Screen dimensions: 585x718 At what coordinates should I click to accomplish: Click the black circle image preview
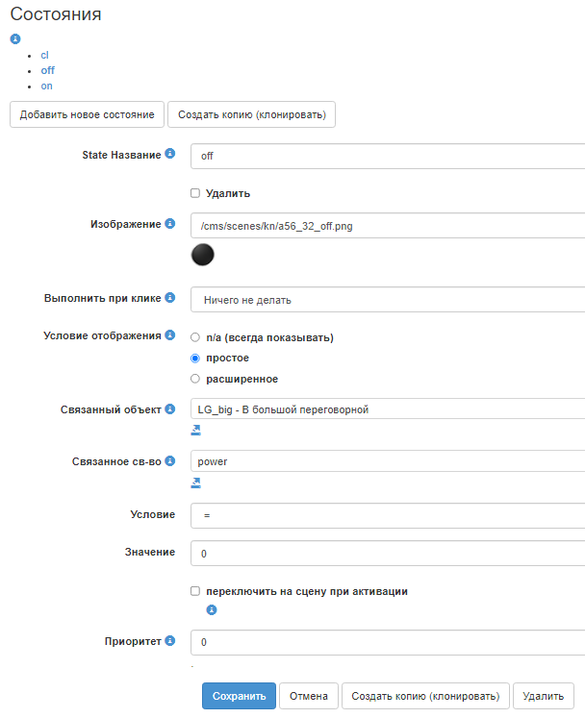pos(202,255)
